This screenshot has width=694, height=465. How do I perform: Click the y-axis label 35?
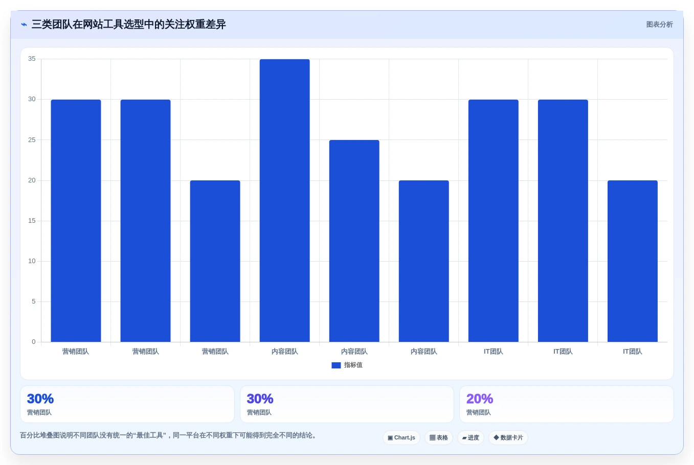coord(32,59)
